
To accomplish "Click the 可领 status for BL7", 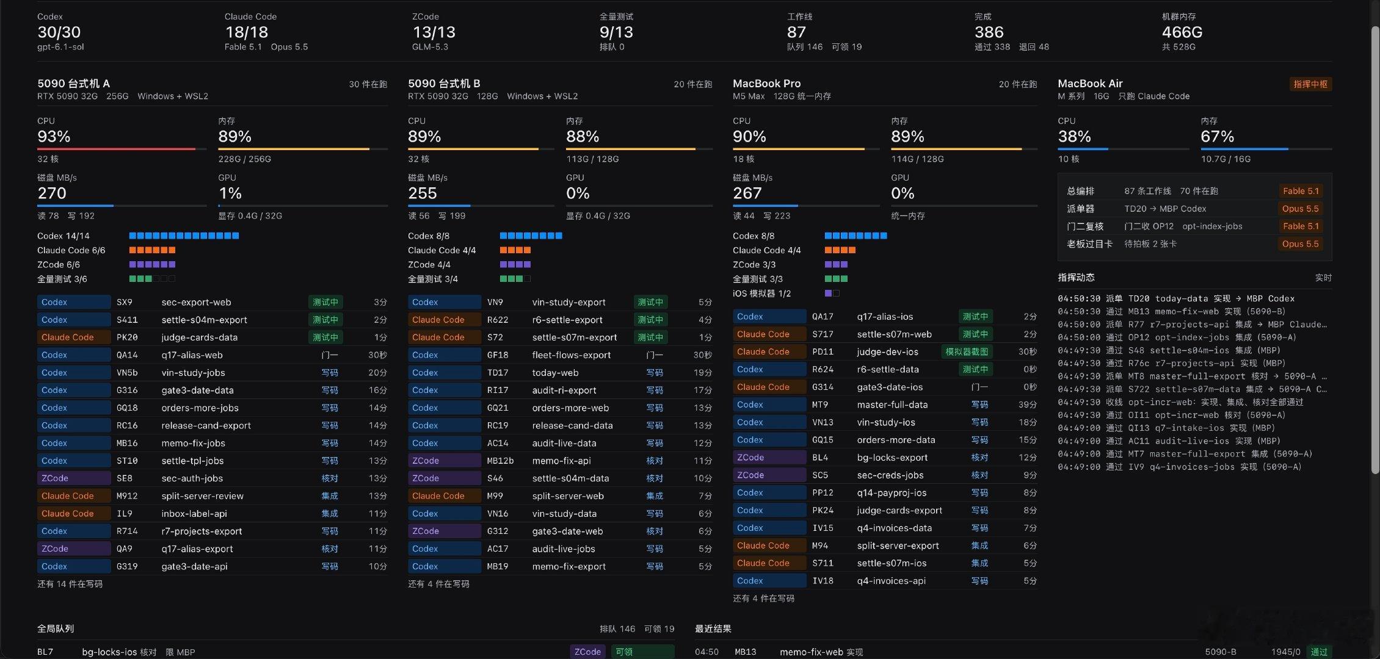I will click(x=642, y=652).
